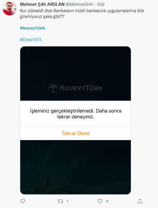Viewport: 158px width, 208px height.
Task: Retweet using the arrows icon
Action: coord(60,201)
